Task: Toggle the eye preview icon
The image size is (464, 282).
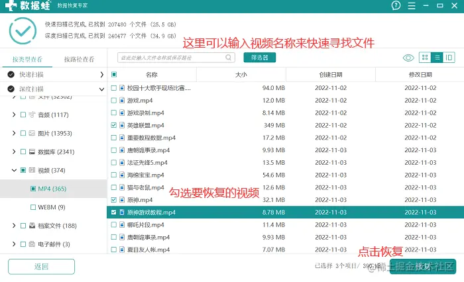Action: coord(408,58)
